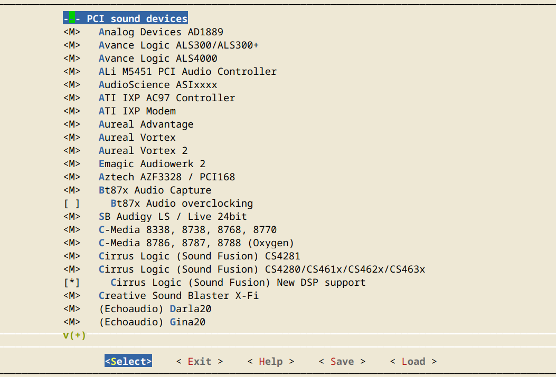
Task: Toggle module state for Bt87x Audio Capture
Action: pos(72,190)
